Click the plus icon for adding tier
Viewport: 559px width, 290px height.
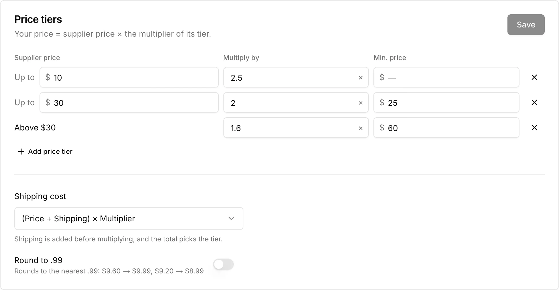pyautogui.click(x=21, y=152)
